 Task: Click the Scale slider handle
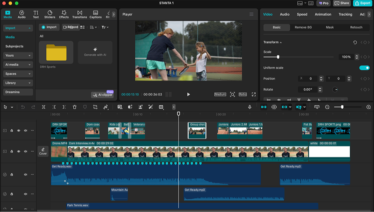point(278,57)
